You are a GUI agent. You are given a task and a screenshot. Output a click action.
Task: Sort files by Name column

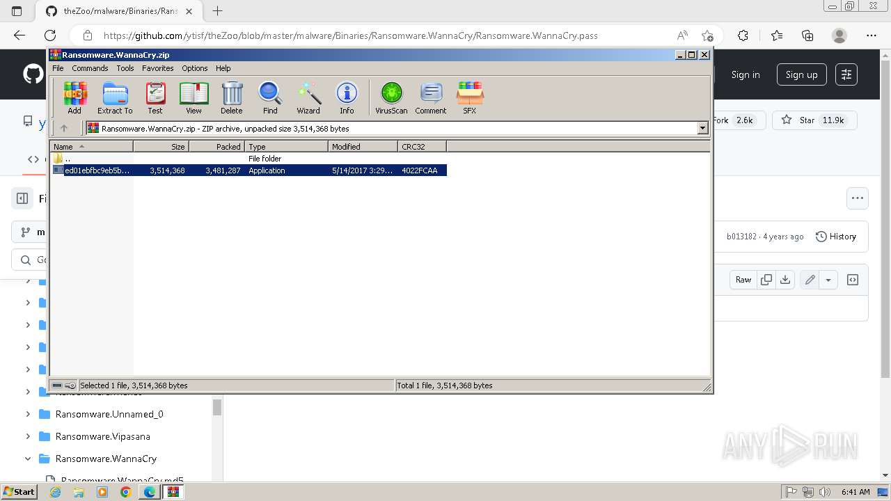click(91, 146)
